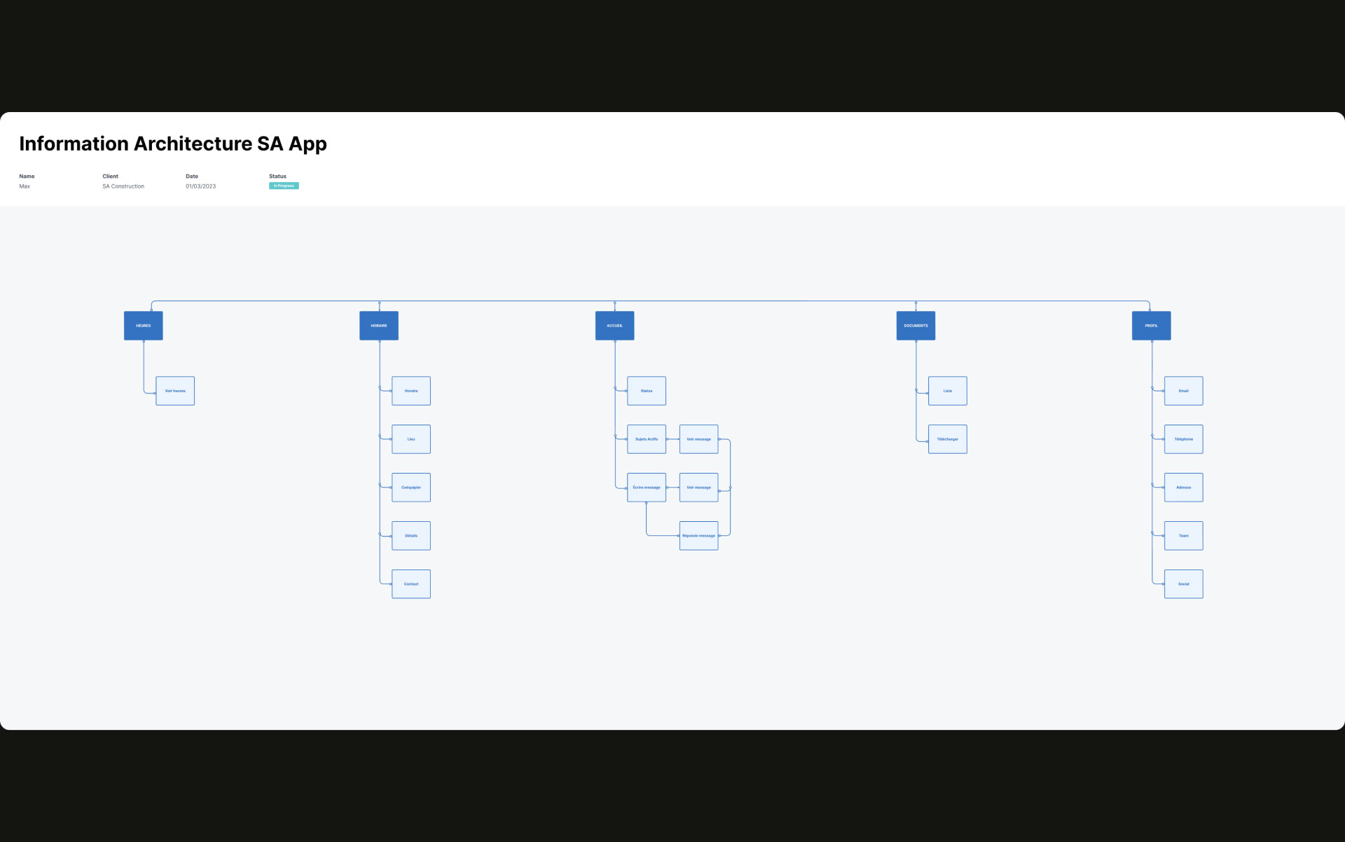Select the Écrire message node
The width and height of the screenshot is (1345, 842).
click(x=647, y=488)
